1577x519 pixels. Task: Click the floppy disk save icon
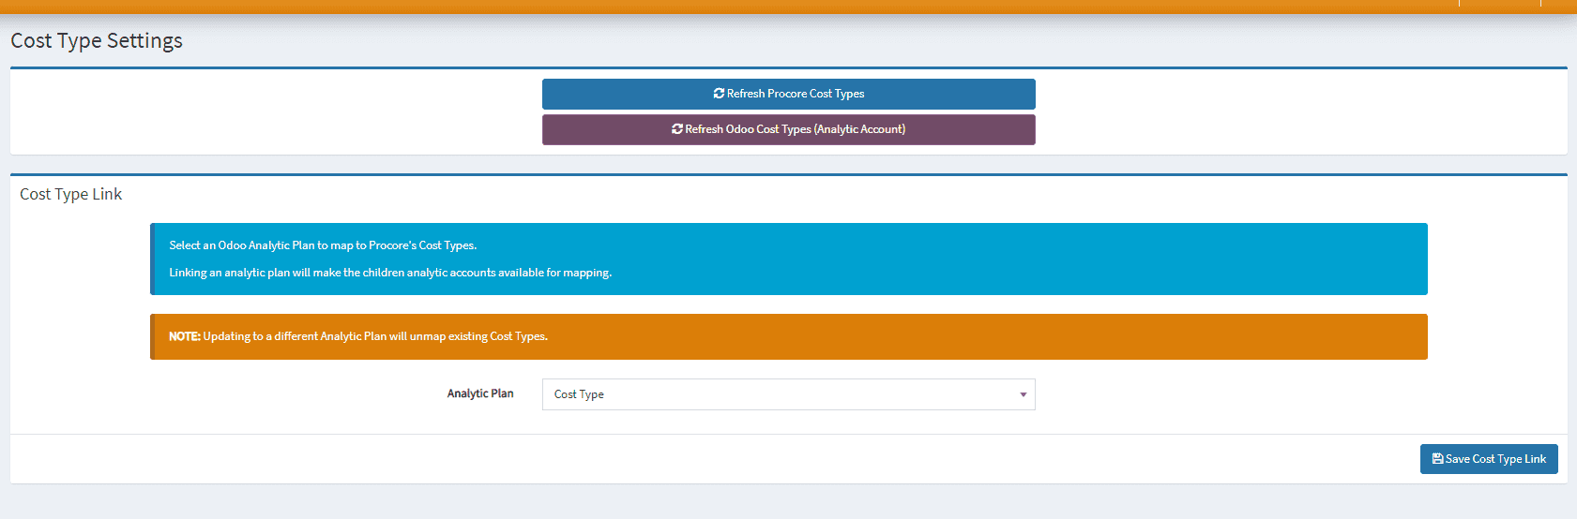coord(1437,459)
